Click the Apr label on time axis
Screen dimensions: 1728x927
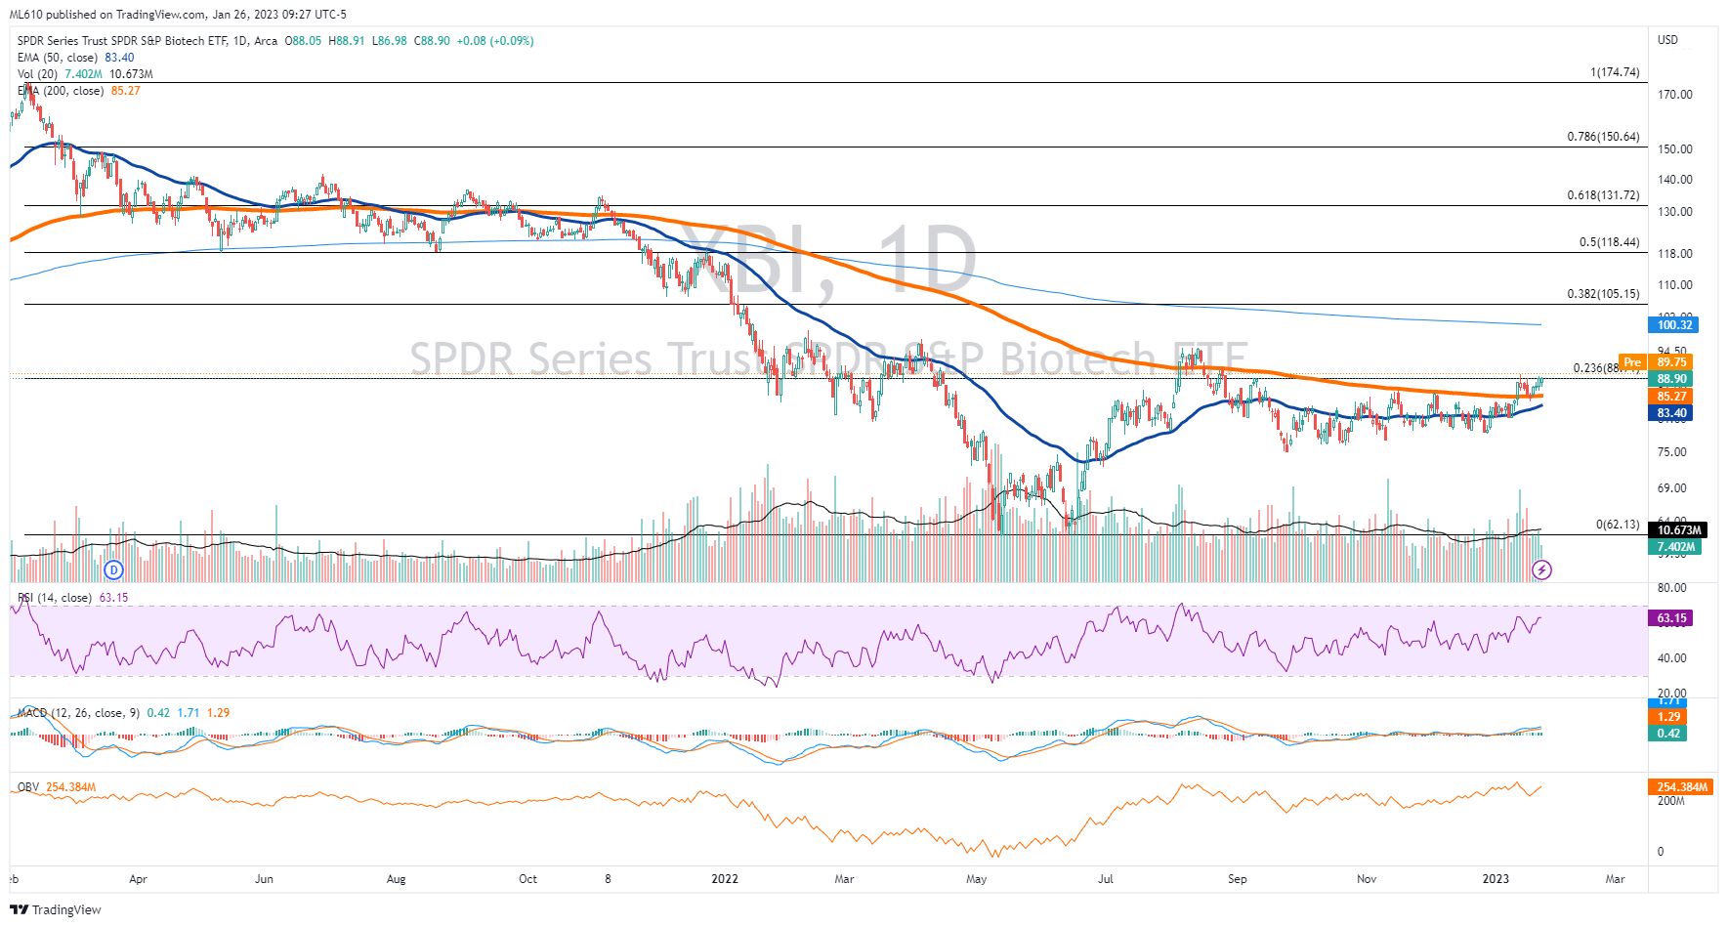138,879
